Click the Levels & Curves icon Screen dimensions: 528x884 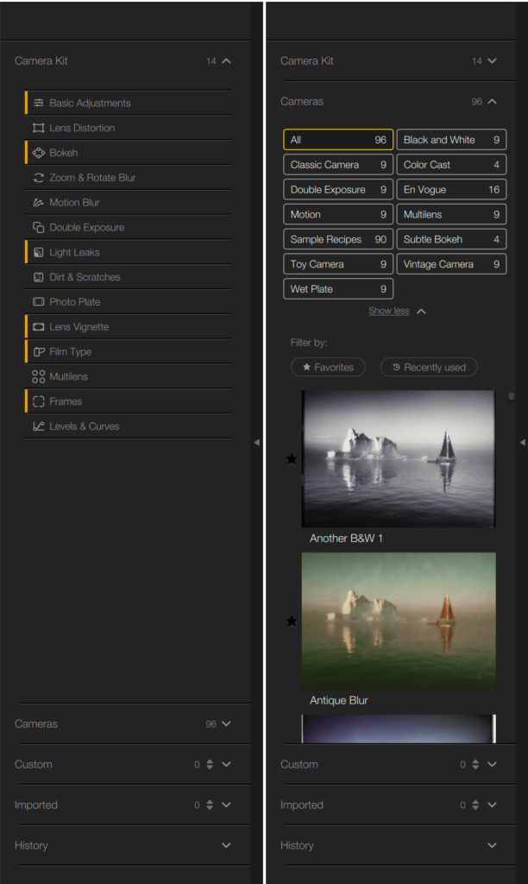(38, 426)
